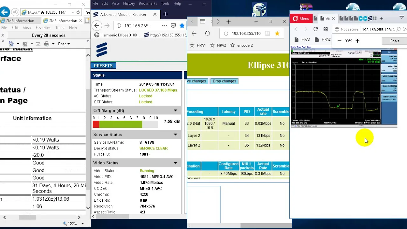Open IE's Tools menu
This screenshot has height=229, width=407.
click(60, 28)
